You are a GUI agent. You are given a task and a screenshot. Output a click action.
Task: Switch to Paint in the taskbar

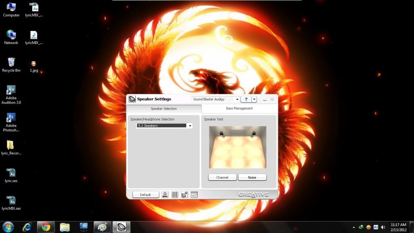(x=102, y=227)
